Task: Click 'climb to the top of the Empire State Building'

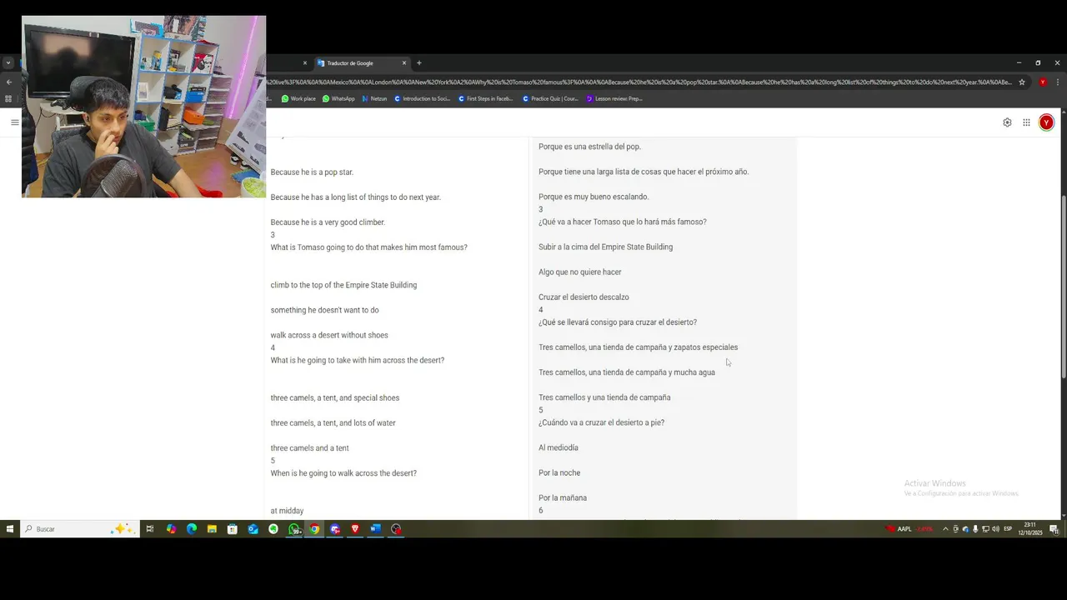Action: pos(343,285)
